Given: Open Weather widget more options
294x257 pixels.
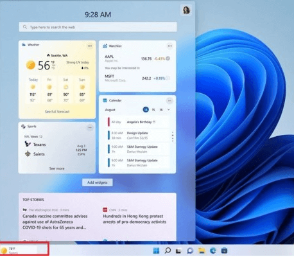Looking at the screenshot, I should pos(90,46).
